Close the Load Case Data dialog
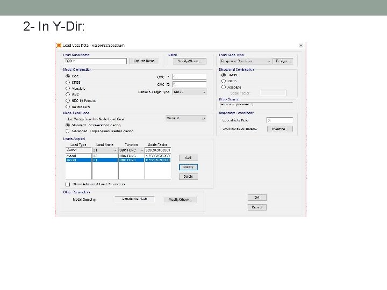 point(301,45)
